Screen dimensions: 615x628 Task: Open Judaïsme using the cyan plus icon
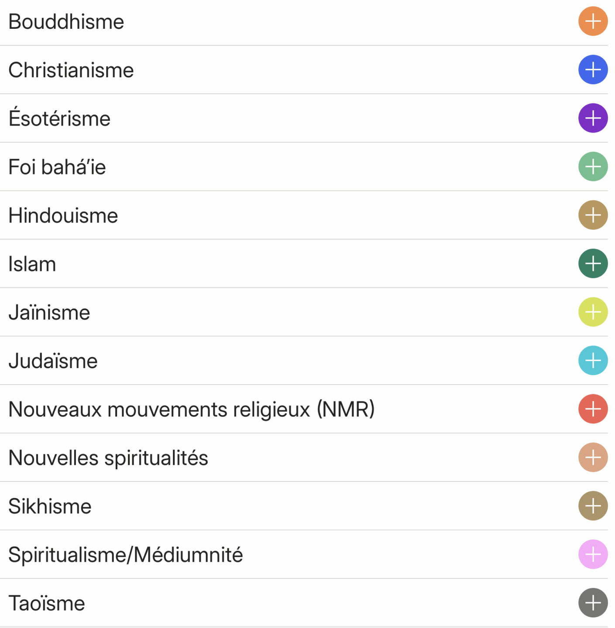pos(593,361)
